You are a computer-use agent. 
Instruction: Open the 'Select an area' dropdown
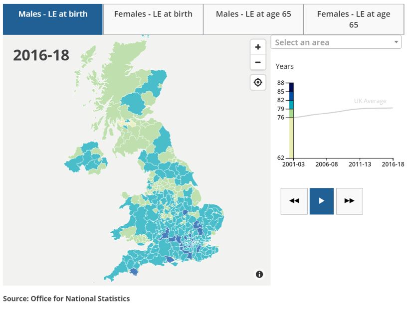(336, 42)
